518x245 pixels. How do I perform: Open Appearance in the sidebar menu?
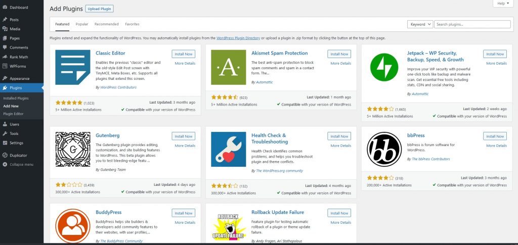pos(20,78)
